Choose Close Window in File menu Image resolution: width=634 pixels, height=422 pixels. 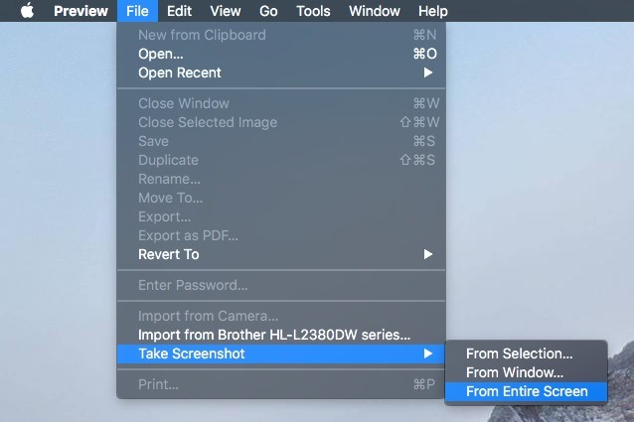pyautogui.click(x=281, y=103)
